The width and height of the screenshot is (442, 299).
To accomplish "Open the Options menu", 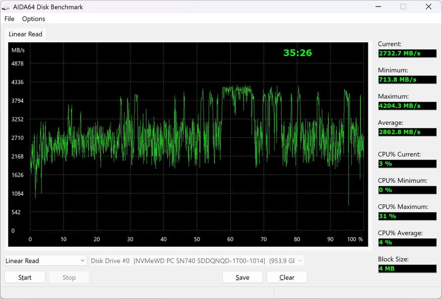I will pyautogui.click(x=34, y=19).
